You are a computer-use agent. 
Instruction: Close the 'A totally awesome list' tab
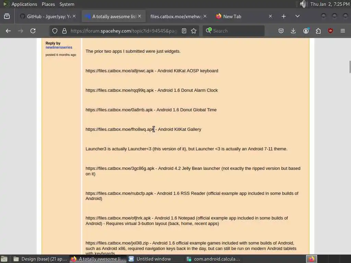click(140, 16)
